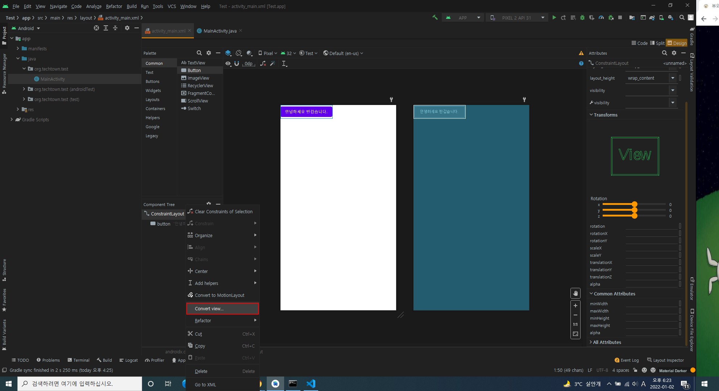
Task: Open the MainActivity.java tab
Action: 220,31
